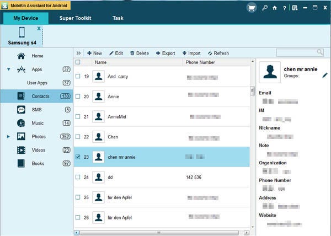Image resolution: width=331 pixels, height=236 pixels.
Task: Expand the Photos tree arrow
Action: coord(8,136)
